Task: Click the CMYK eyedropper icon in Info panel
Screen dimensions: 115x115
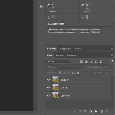Action: [x=82, y=5]
